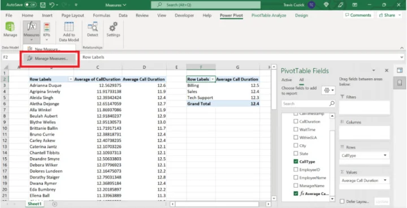
Task: Click the horizontal scrollbar right arrow
Action: coord(269,204)
